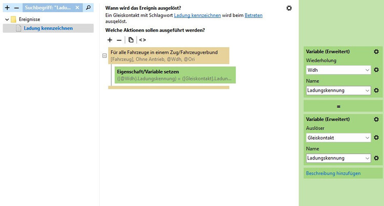Viewport: 384px width, 206px height.
Task: Click the equals operator bar
Action: coord(338,106)
